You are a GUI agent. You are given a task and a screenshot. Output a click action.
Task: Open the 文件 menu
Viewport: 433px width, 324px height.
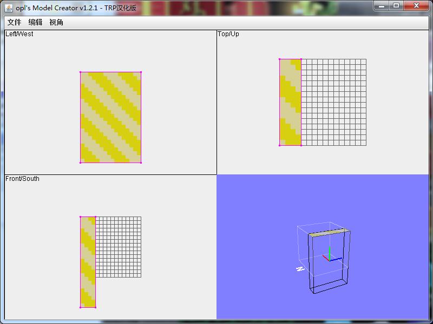click(14, 22)
